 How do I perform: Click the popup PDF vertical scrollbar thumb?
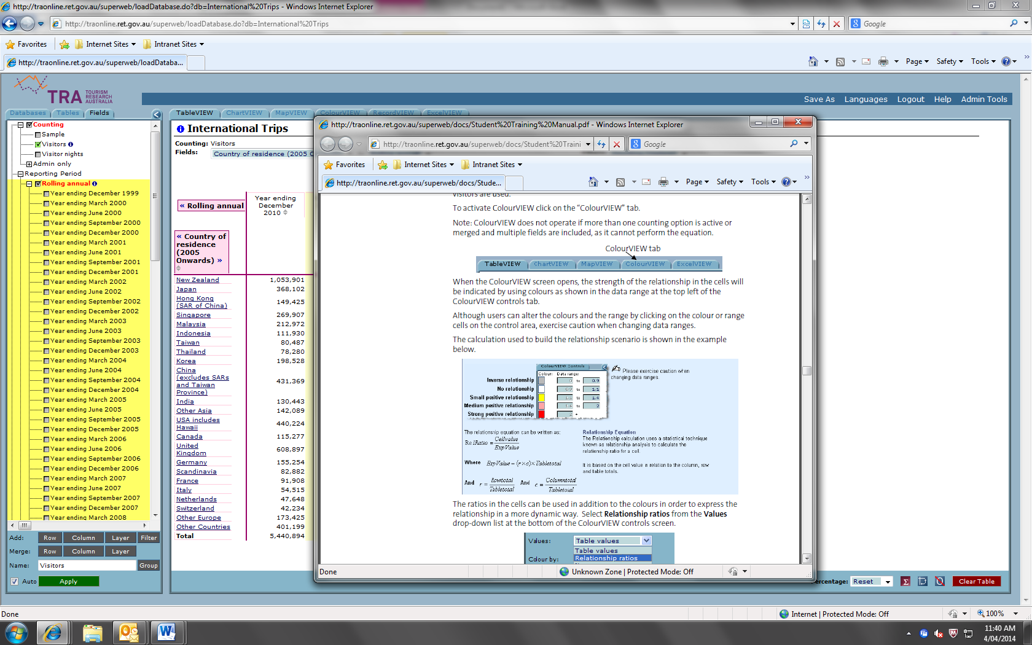click(x=807, y=370)
